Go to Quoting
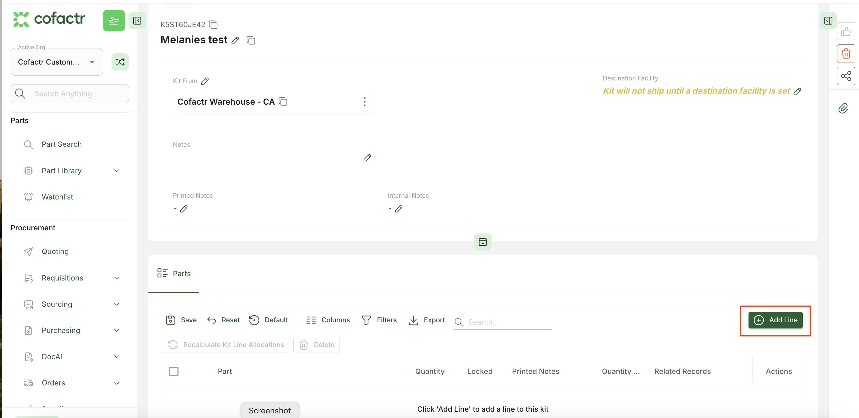Screen dimensions: 859x418 (x=55, y=252)
